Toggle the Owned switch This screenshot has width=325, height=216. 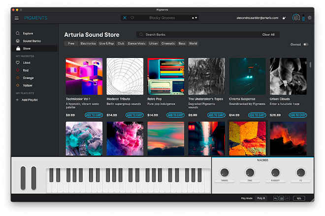coord(306,44)
